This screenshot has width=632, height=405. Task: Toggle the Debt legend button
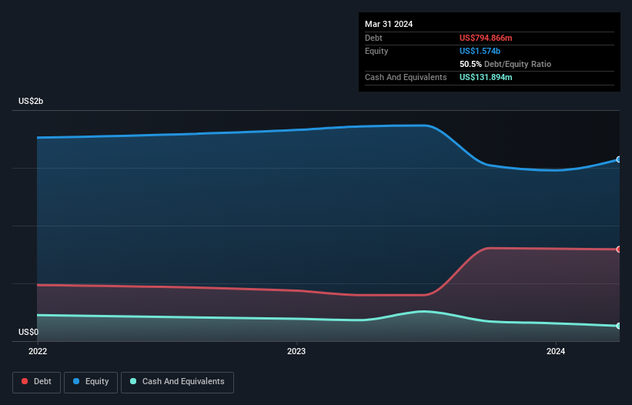point(37,382)
